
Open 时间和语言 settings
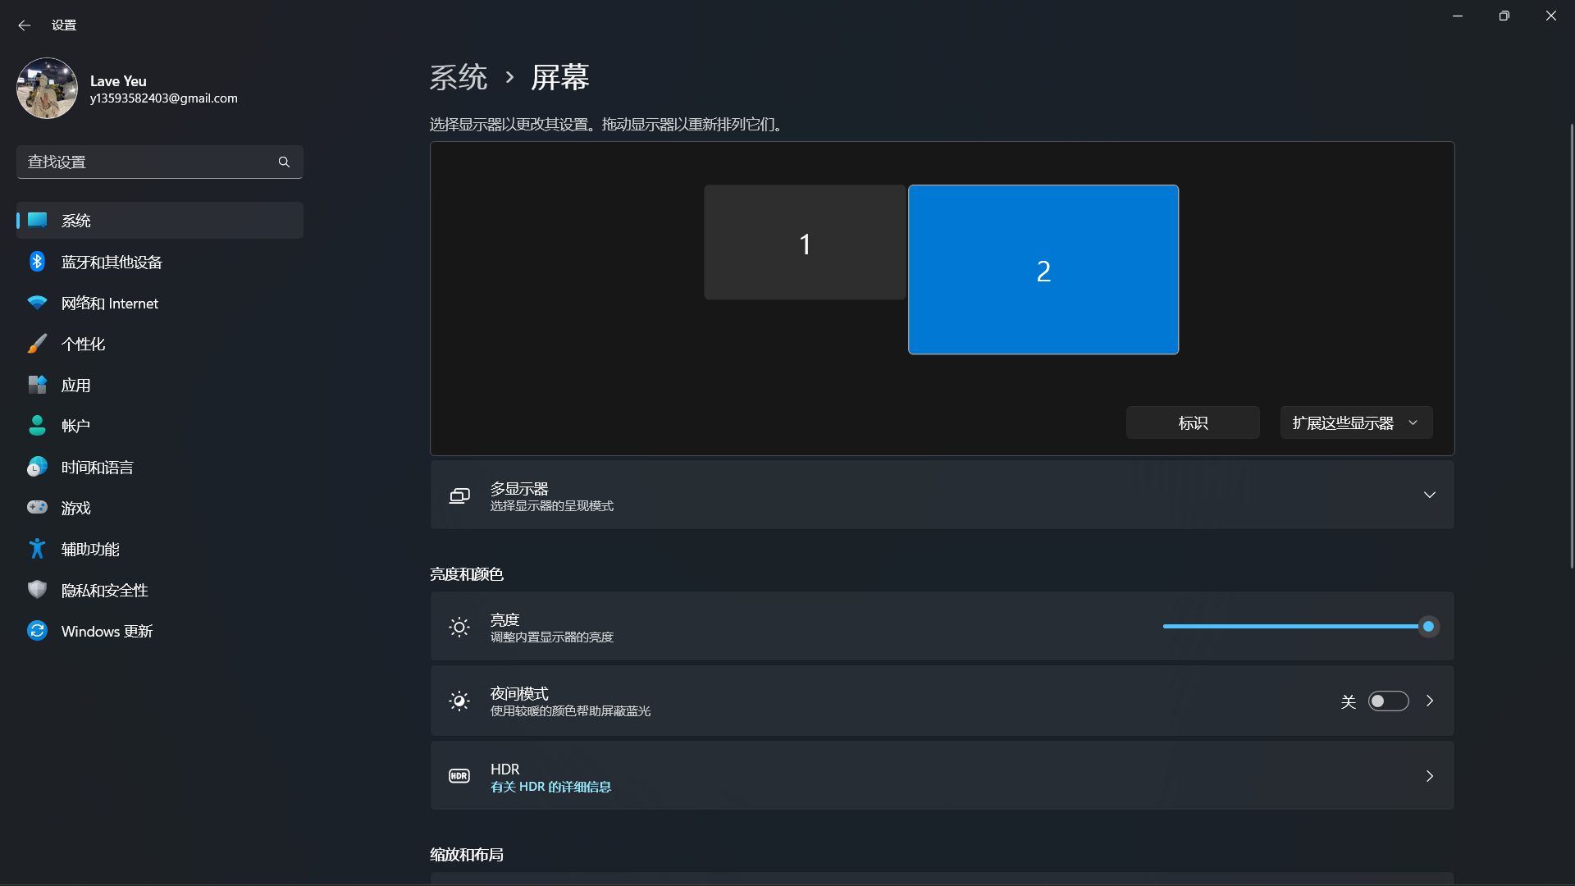point(96,466)
